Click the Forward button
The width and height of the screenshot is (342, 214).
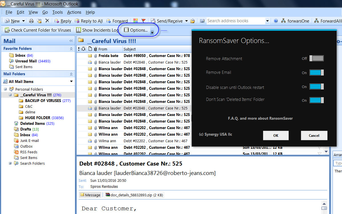[x=117, y=21]
